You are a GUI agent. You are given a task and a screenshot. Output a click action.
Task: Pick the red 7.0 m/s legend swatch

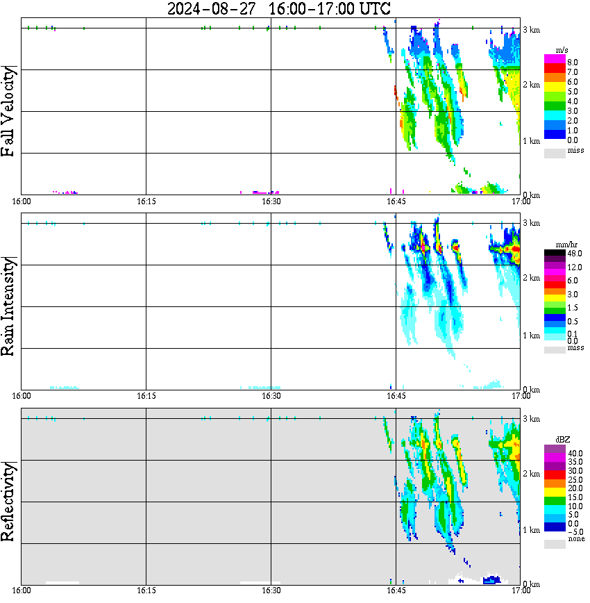click(555, 69)
